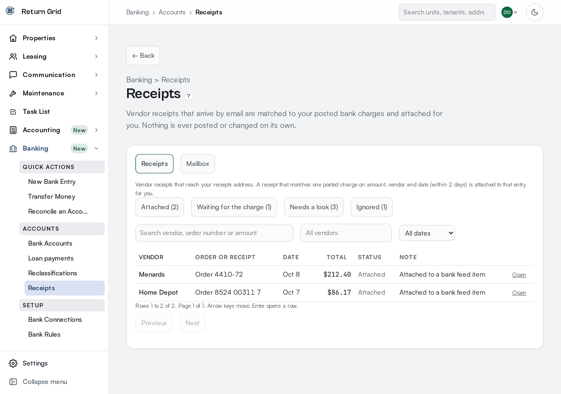Go to Bank Accounts in sidebar
Image resolution: width=561 pixels, height=394 pixels.
click(x=50, y=243)
